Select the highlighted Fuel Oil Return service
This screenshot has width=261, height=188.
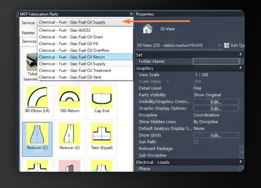[85, 57]
